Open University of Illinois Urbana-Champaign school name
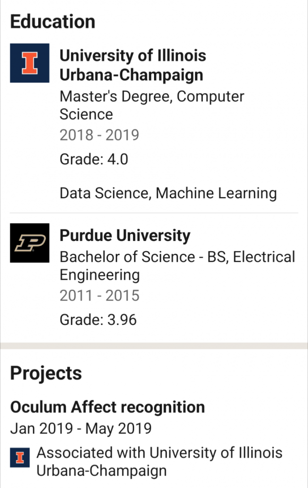This screenshot has width=308, height=488. click(132, 65)
